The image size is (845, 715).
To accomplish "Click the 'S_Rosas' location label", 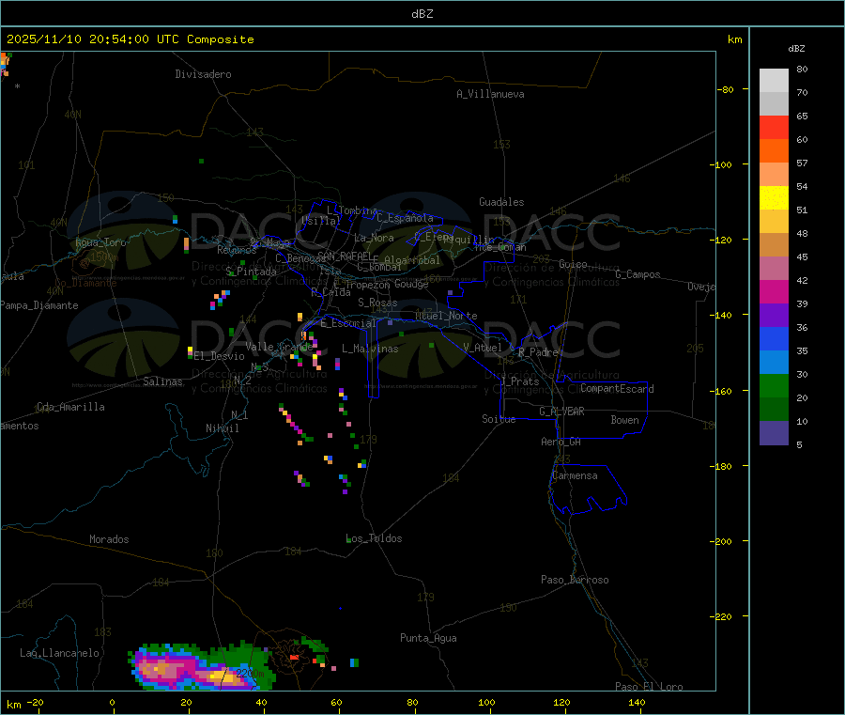I will pyautogui.click(x=377, y=303).
